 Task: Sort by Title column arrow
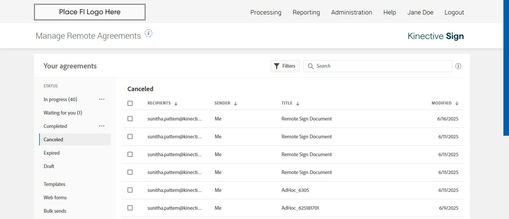298,104
